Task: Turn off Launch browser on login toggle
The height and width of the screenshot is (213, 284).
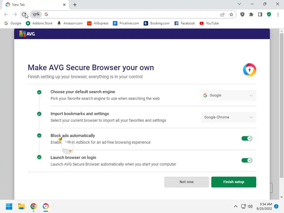Action: click(x=247, y=160)
